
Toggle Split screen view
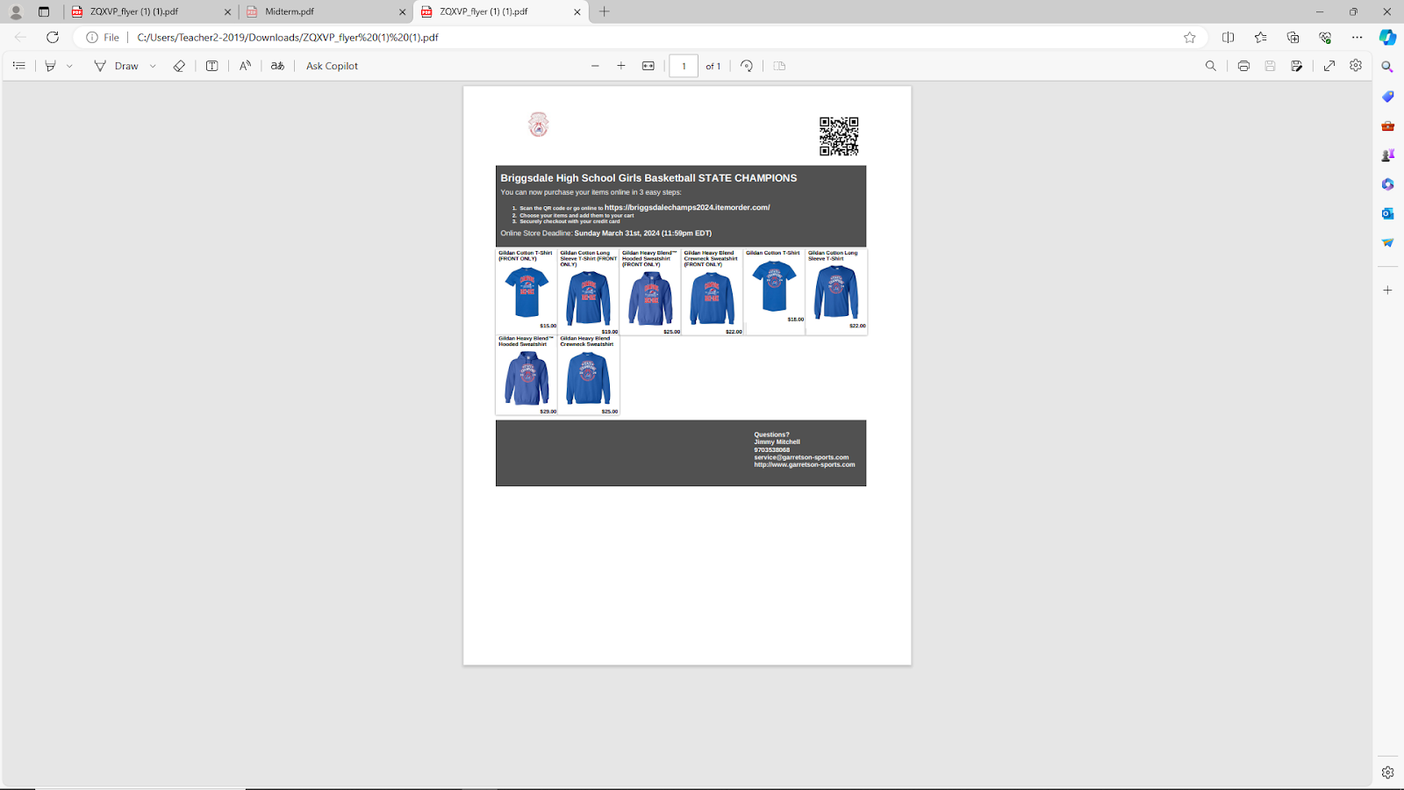[x=1228, y=37]
